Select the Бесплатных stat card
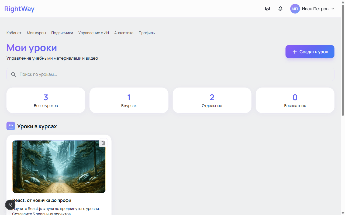This screenshot has width=345, height=215. [x=295, y=100]
